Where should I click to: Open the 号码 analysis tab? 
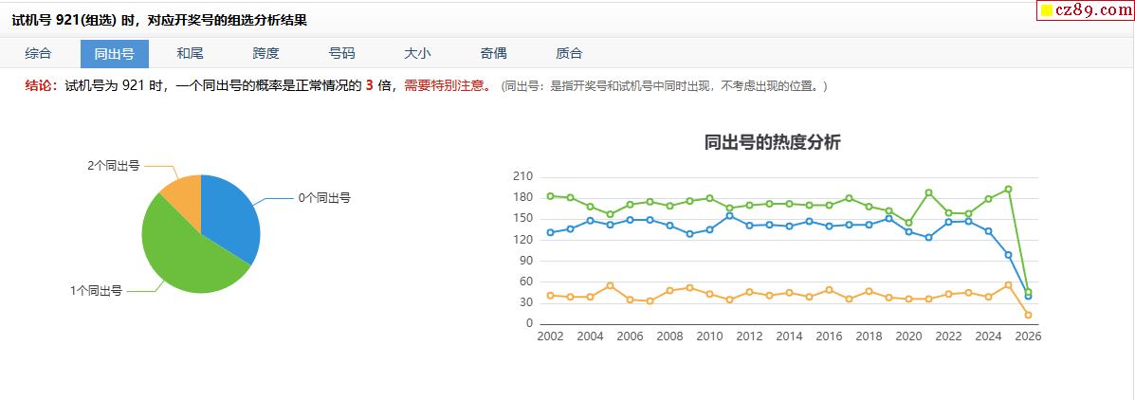341,54
